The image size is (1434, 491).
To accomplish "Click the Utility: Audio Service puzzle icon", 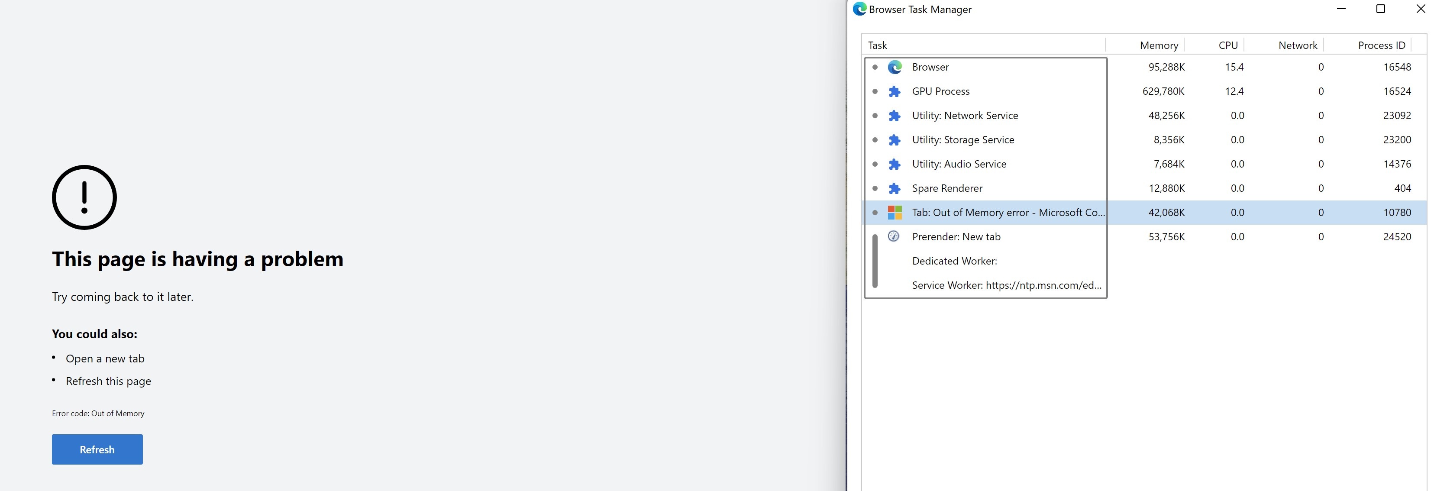I will click(x=894, y=164).
